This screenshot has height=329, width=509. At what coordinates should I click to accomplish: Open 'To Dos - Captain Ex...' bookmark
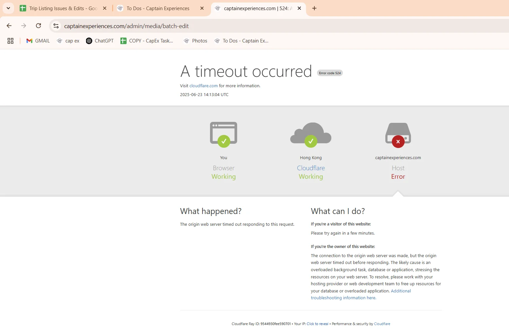(x=241, y=41)
